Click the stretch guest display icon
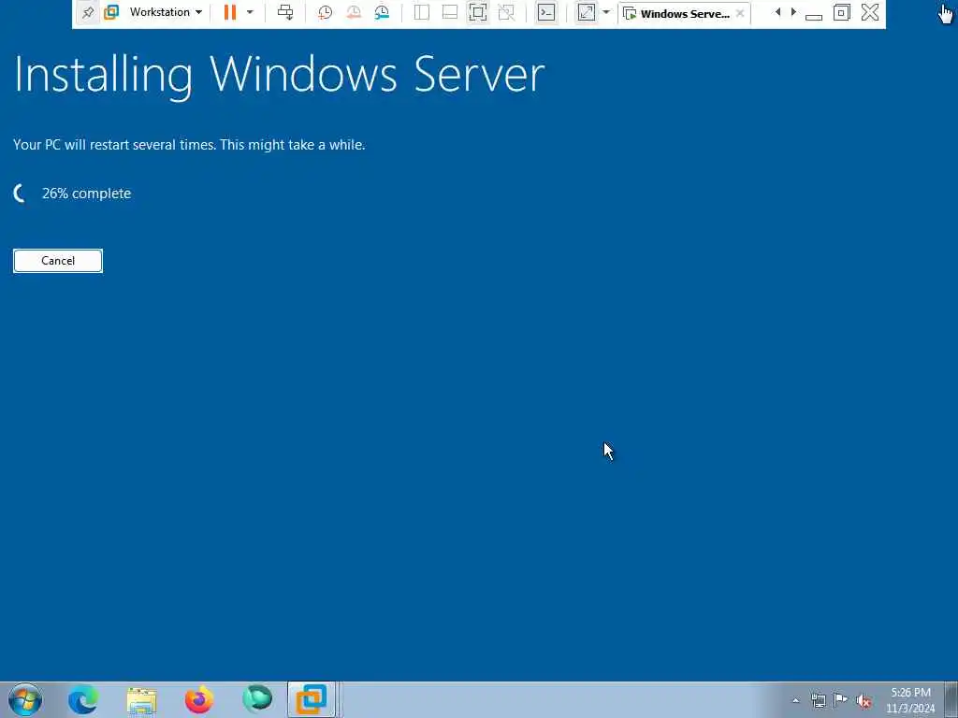Image resolution: width=958 pixels, height=718 pixels. tap(586, 12)
